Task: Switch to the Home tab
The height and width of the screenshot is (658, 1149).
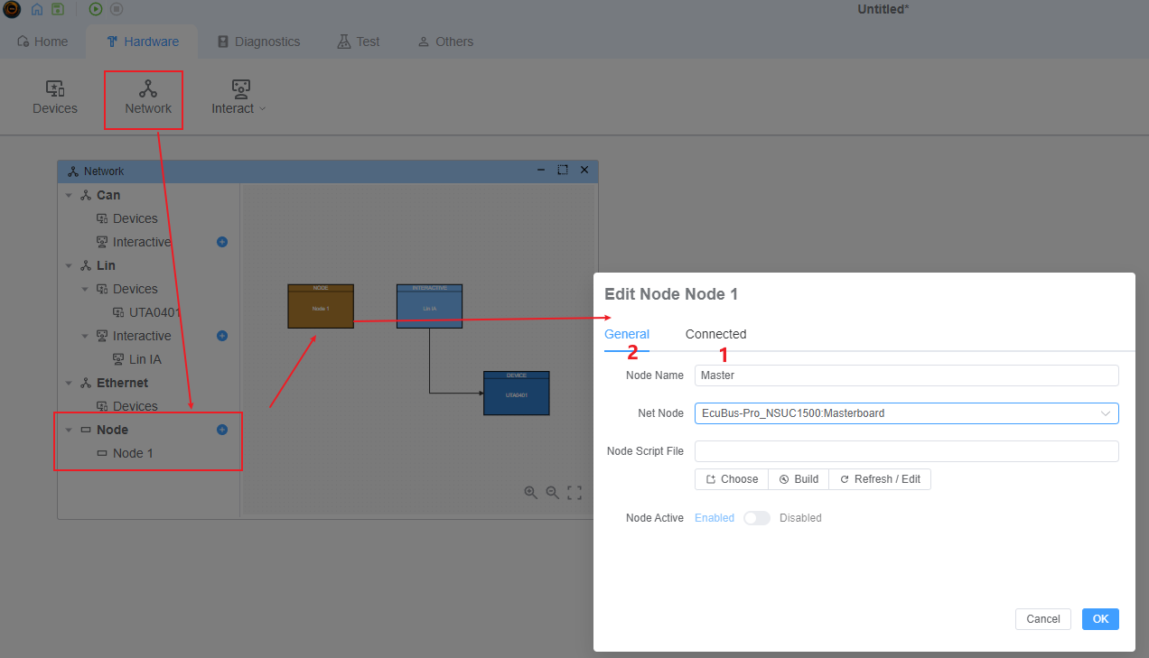Action: coord(42,42)
